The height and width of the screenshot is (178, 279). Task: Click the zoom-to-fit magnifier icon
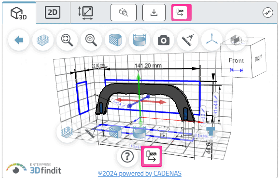point(67,40)
